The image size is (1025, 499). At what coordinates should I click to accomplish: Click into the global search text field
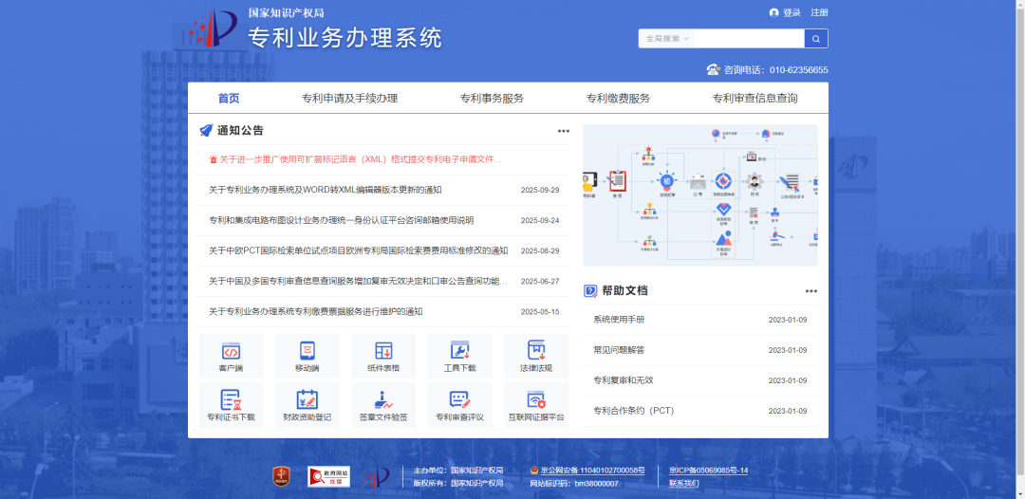point(749,39)
